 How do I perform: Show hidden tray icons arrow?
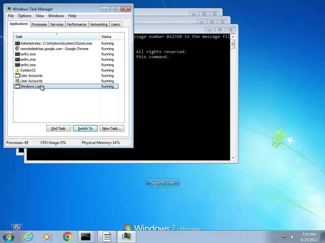tap(277, 237)
